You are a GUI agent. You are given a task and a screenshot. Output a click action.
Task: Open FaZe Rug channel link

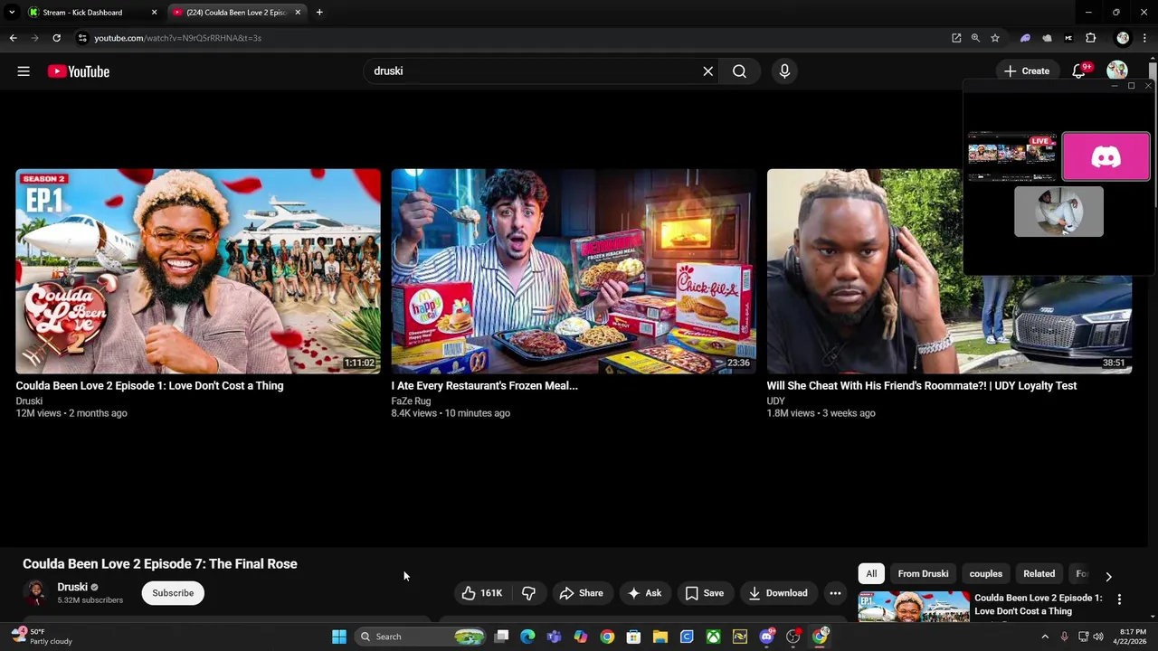point(411,401)
